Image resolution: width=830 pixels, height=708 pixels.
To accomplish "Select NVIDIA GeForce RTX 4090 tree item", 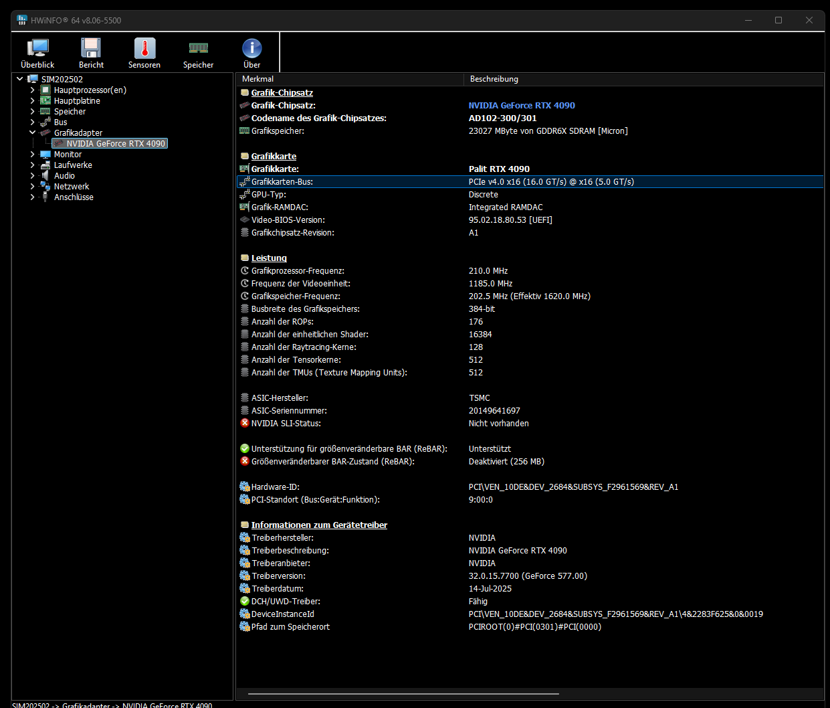I will 116,143.
